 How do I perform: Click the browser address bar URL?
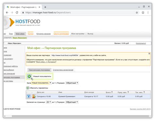click(x=48, y=12)
